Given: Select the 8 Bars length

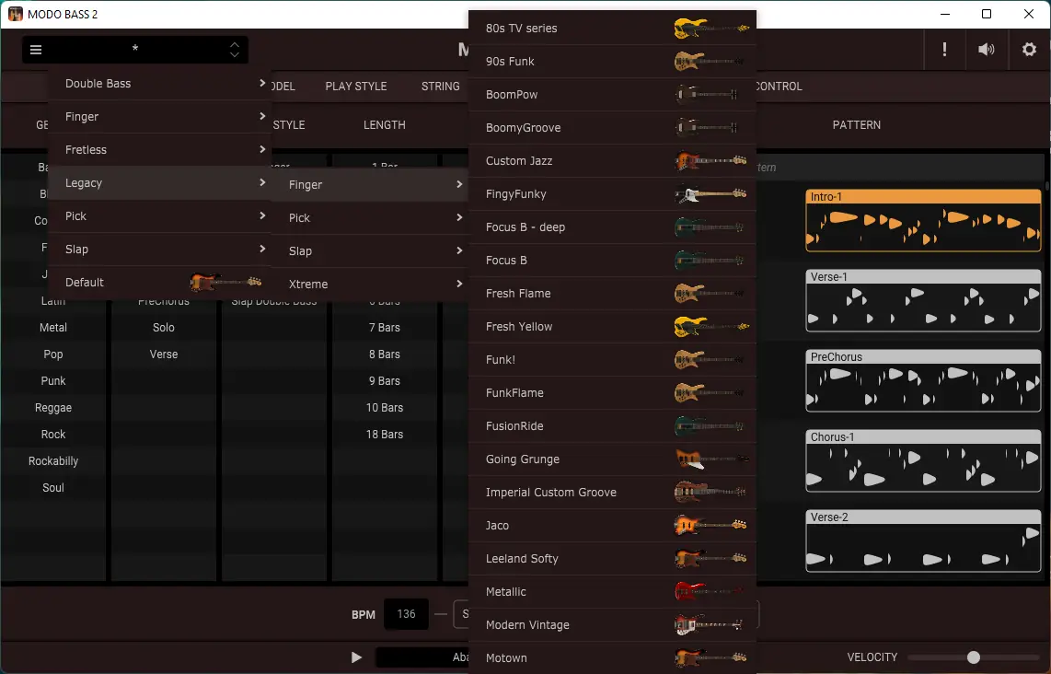Looking at the screenshot, I should [384, 354].
